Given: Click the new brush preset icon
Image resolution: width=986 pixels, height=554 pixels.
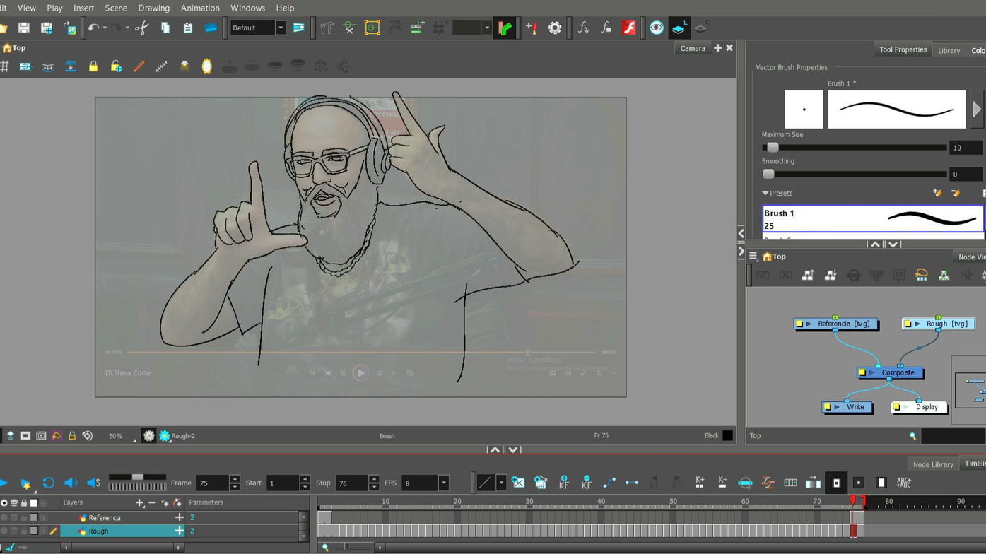Looking at the screenshot, I should 937,193.
